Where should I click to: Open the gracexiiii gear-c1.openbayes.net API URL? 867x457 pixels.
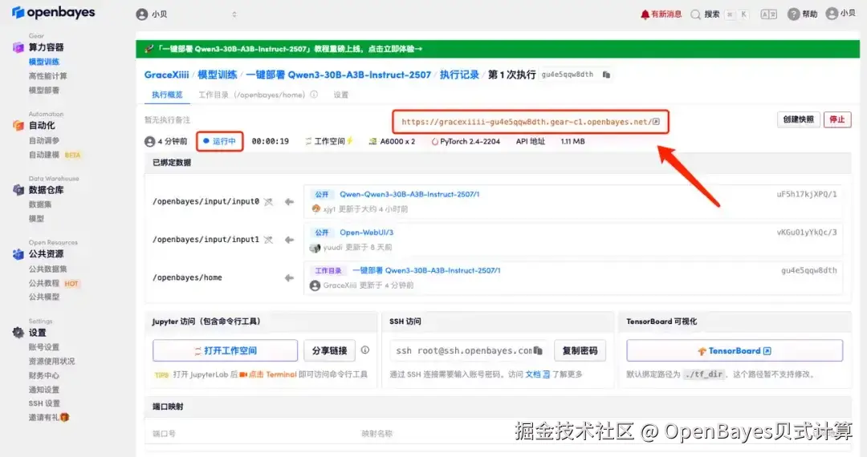pyautogui.click(x=531, y=122)
